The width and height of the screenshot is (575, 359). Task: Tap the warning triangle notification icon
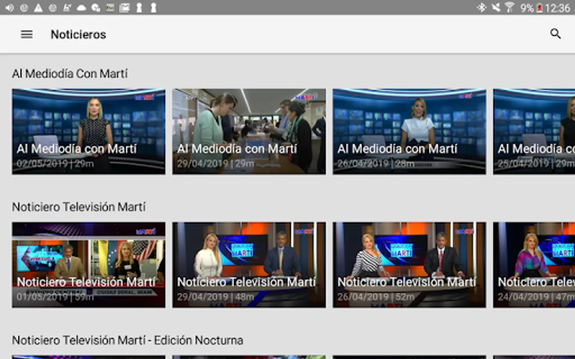click(38, 8)
